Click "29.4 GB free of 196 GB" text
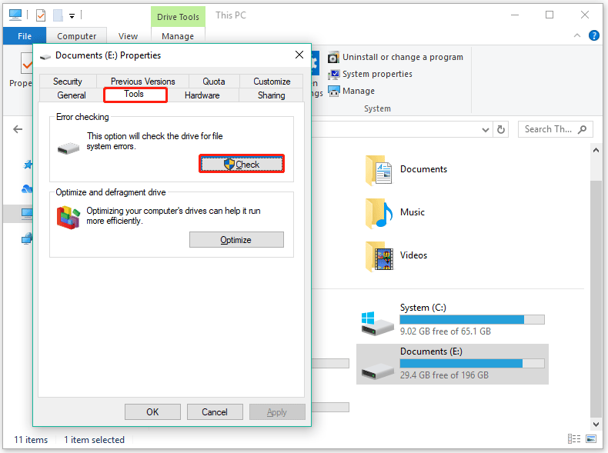Viewport: 608px width, 453px height. tap(444, 375)
